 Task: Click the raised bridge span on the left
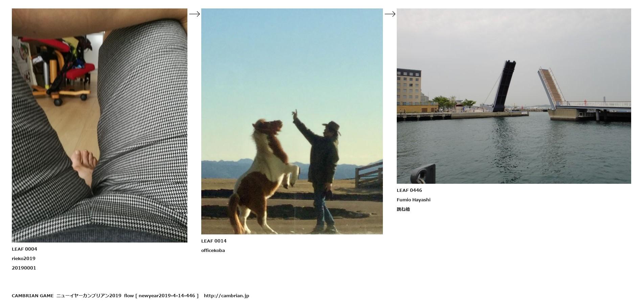504,86
